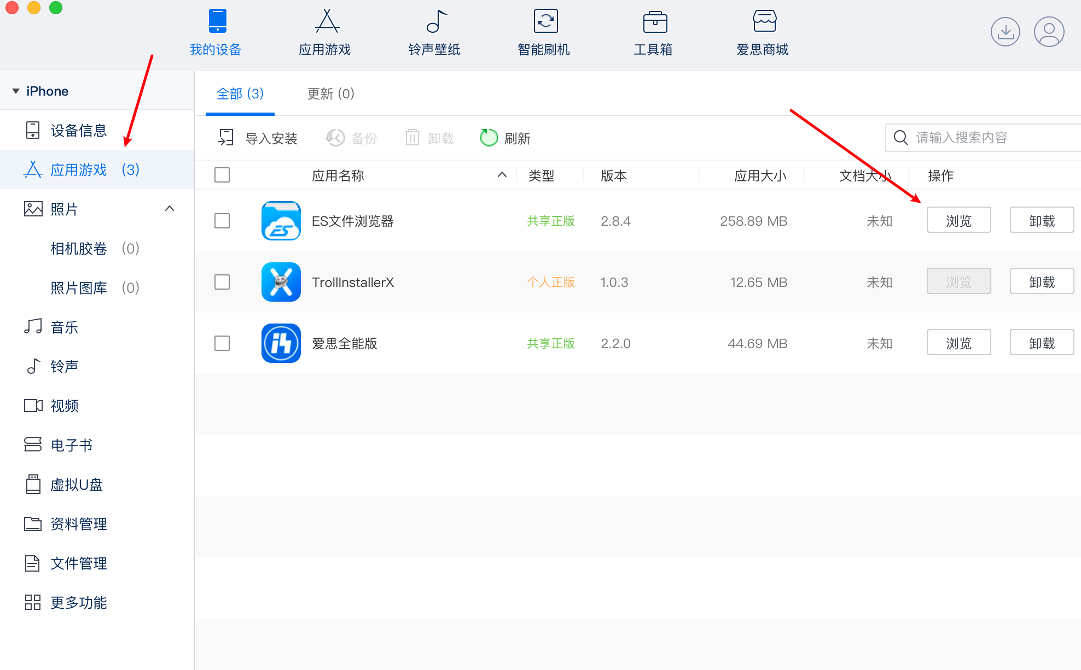Click version 2.2.0 of 爱思全能版
This screenshot has width=1081, height=670.
(615, 343)
